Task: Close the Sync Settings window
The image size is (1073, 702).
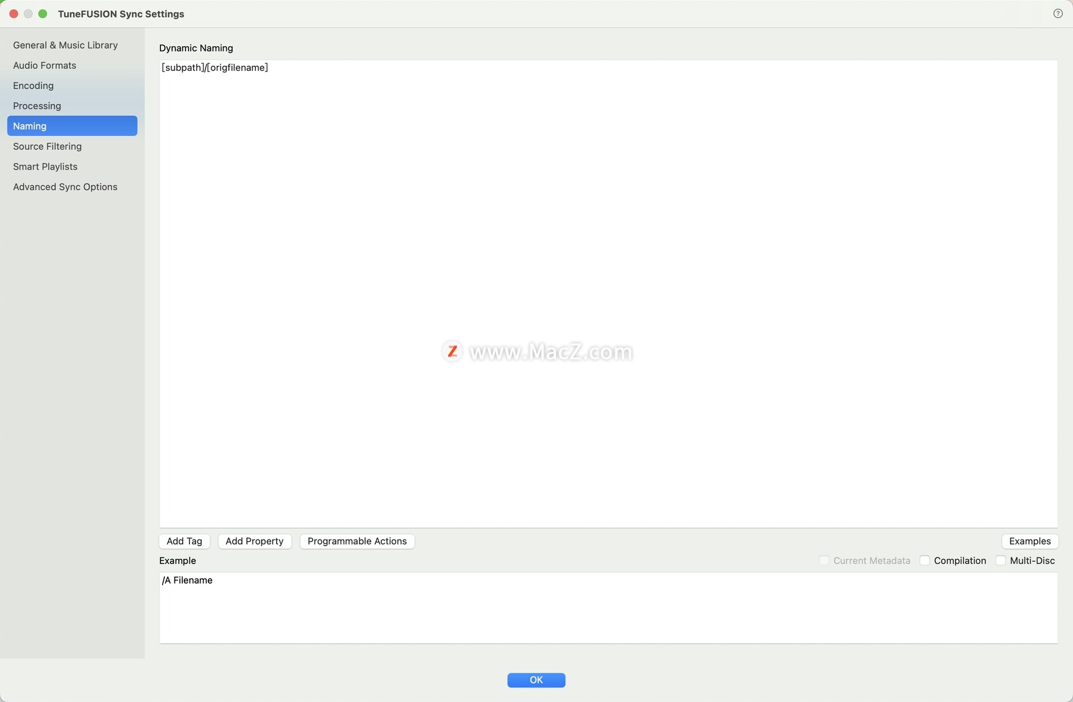Action: coord(14,13)
